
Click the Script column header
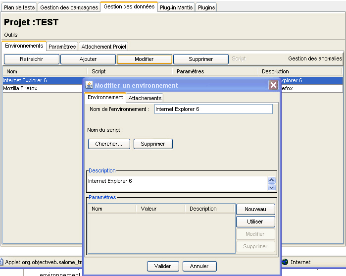tap(130, 71)
